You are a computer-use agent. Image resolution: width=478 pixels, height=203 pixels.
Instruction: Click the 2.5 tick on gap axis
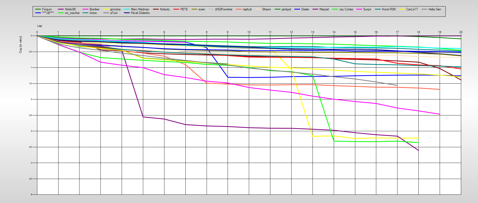tap(30, 115)
